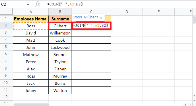Click the Johny cell

31,90
